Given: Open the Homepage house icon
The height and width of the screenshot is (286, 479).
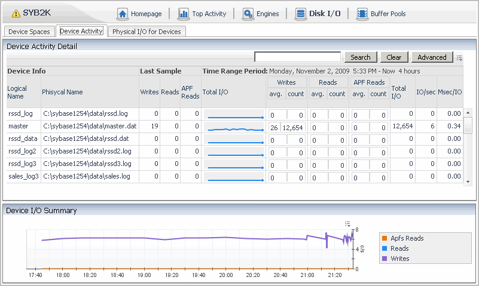Looking at the screenshot, I should tap(122, 14).
